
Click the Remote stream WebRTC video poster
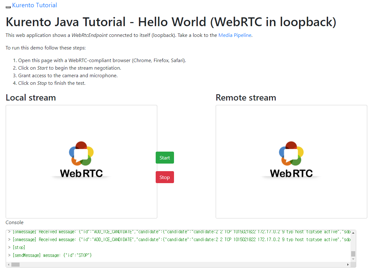(x=291, y=162)
